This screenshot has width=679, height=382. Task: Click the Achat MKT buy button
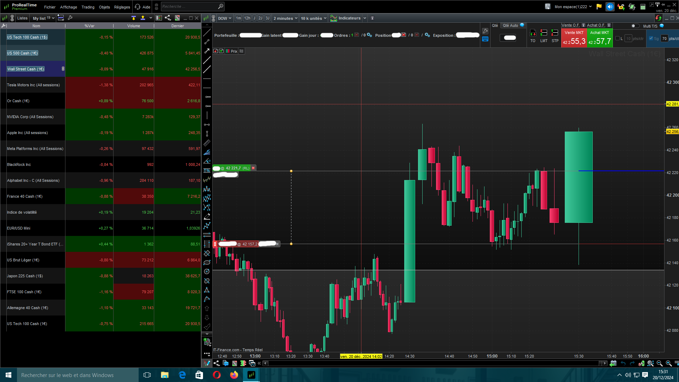pyautogui.click(x=599, y=38)
